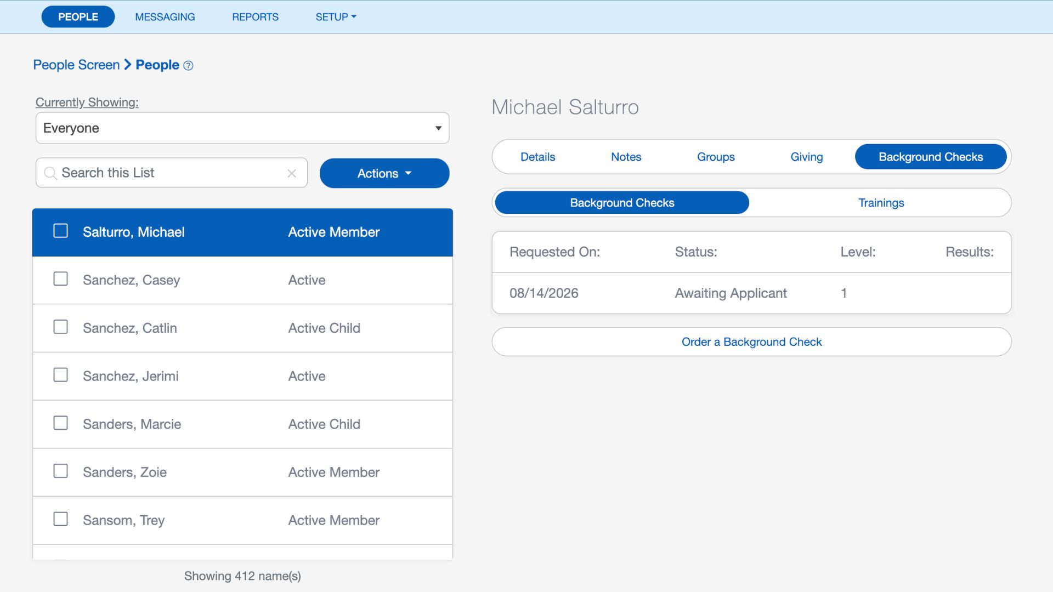Click the Level column header
This screenshot has width=1053, height=592.
[x=858, y=252]
